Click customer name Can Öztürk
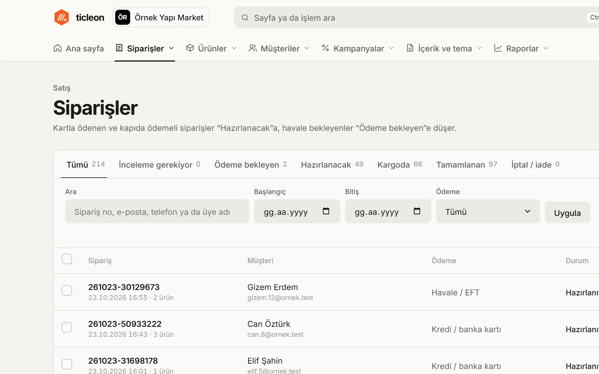Image resolution: width=599 pixels, height=374 pixels. [269, 324]
